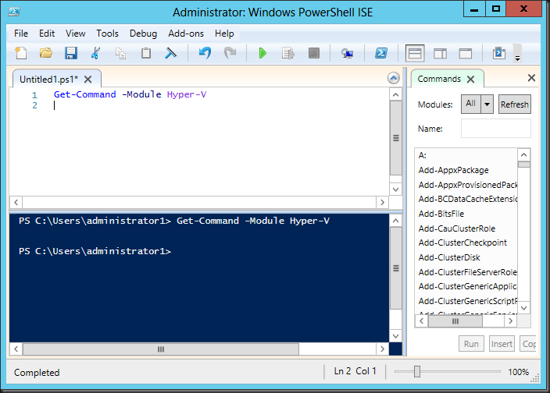Click the console prompt line

(95, 251)
